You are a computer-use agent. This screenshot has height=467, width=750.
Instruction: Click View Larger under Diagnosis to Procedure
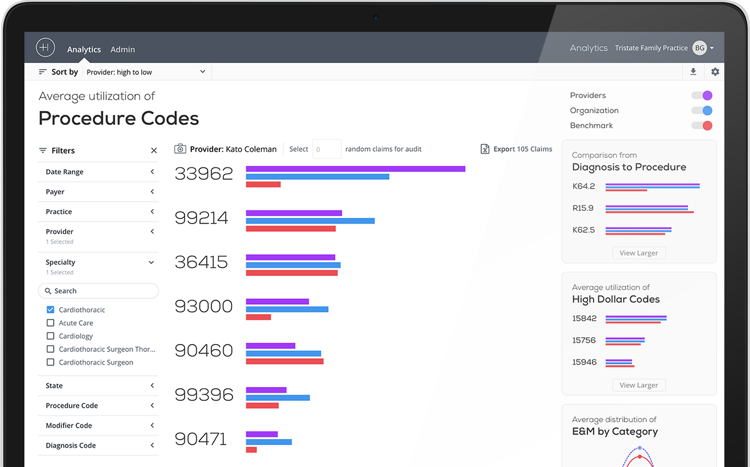click(x=639, y=253)
